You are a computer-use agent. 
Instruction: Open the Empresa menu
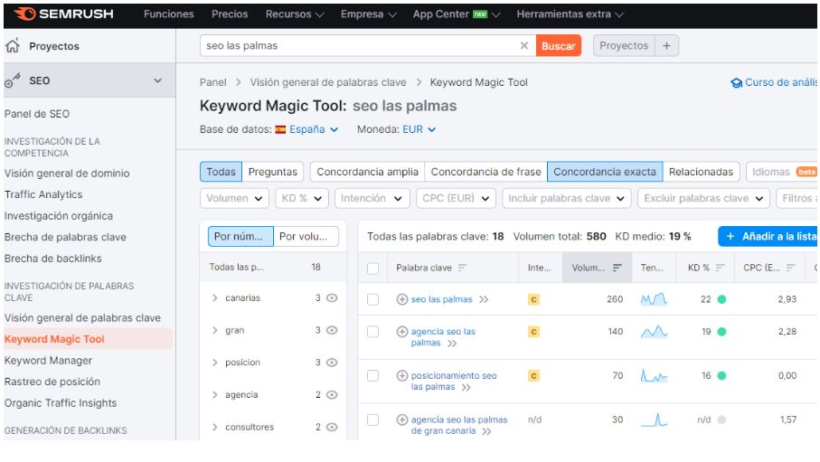pos(368,14)
